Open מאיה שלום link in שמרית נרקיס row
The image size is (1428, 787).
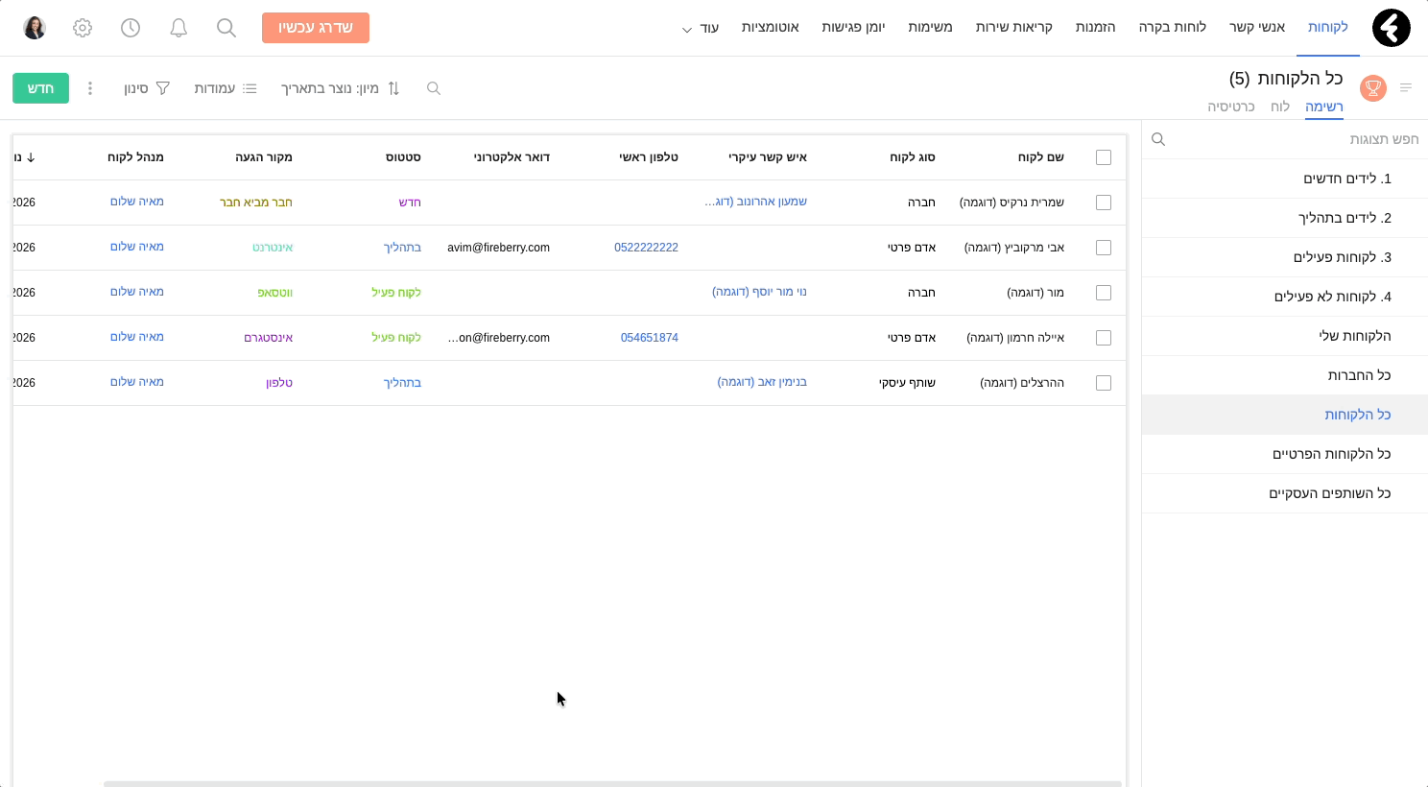[137, 202]
